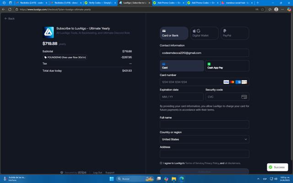
Task: Click the FOUNDER40 promo code tag
Action: point(65,57)
